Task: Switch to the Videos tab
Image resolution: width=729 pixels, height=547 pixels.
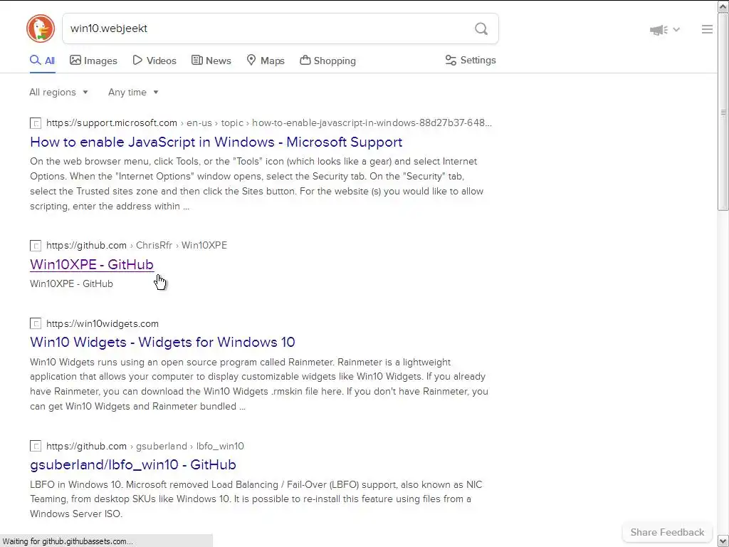Action: pos(154,61)
